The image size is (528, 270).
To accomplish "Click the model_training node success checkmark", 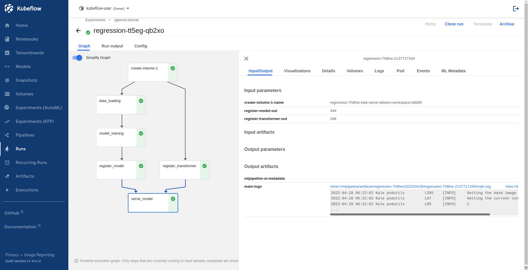I will [x=141, y=133].
